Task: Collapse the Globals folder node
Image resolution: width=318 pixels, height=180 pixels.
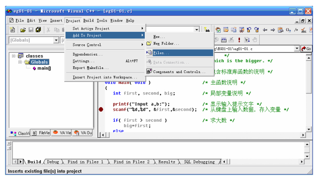Action: point(20,62)
